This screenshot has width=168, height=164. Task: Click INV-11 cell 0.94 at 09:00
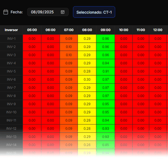[x=106, y=121]
